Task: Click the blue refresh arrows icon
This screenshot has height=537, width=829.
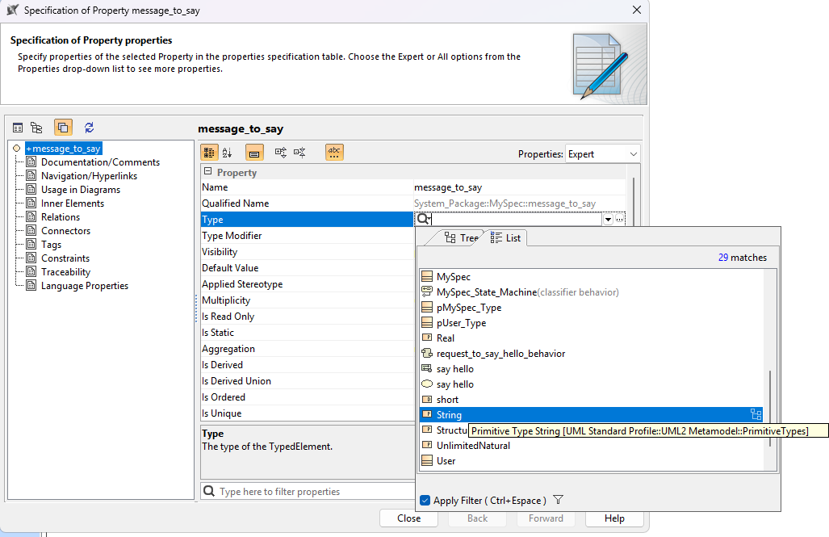Action: [x=89, y=128]
